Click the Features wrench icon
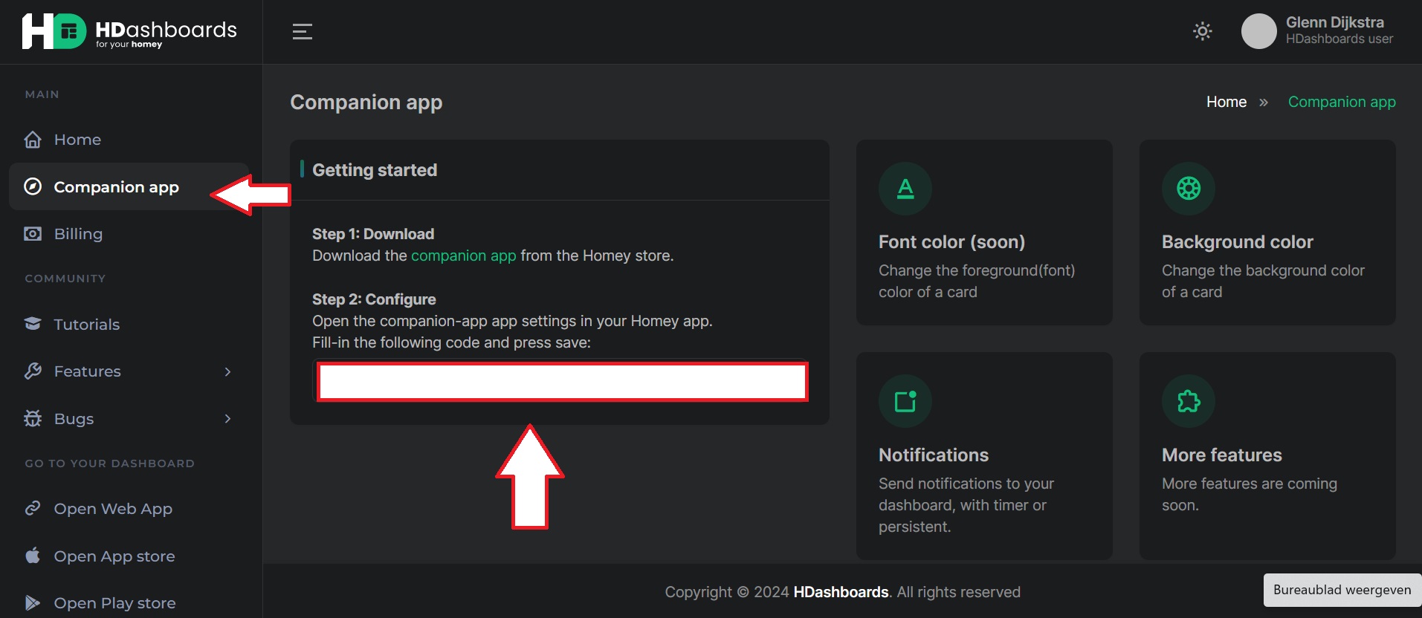Viewport: 1422px width, 618px height. [33, 371]
